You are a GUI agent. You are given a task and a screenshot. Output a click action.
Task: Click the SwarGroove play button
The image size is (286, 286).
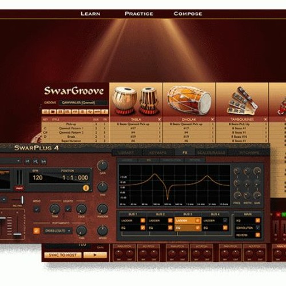(x=95, y=255)
